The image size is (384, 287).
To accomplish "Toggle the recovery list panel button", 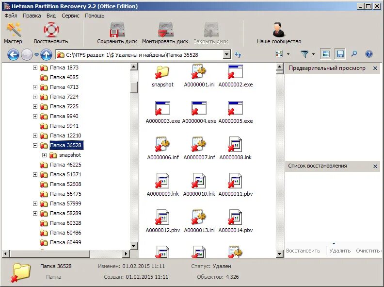I will (x=340, y=54).
